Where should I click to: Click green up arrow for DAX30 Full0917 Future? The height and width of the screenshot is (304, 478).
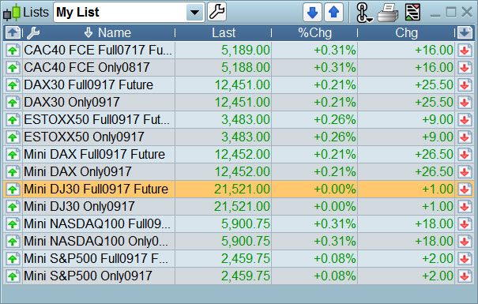(13, 85)
